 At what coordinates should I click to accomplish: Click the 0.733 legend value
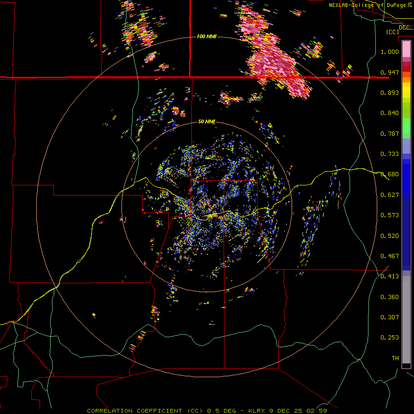click(x=390, y=154)
